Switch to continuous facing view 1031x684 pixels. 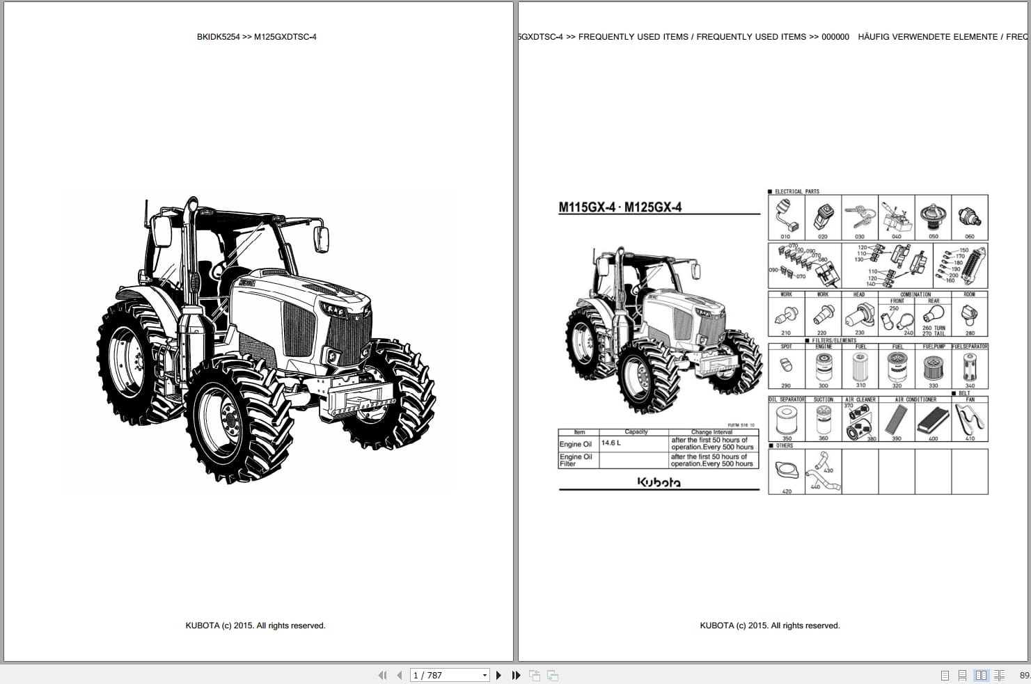(999, 675)
